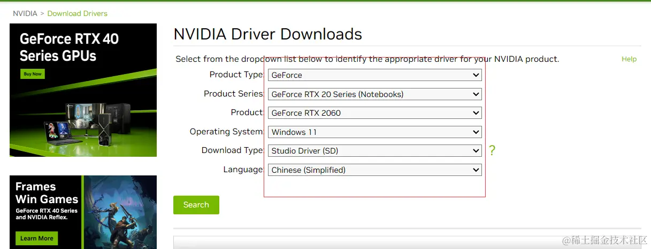The height and width of the screenshot is (249, 651).
Task: Open the Product Series dropdown
Action: pyautogui.click(x=374, y=94)
